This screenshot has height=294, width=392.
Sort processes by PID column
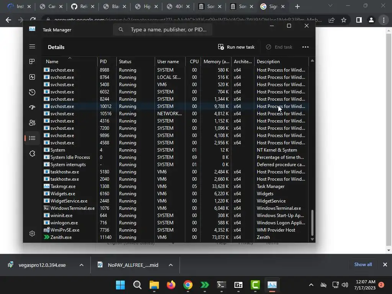pos(107,62)
